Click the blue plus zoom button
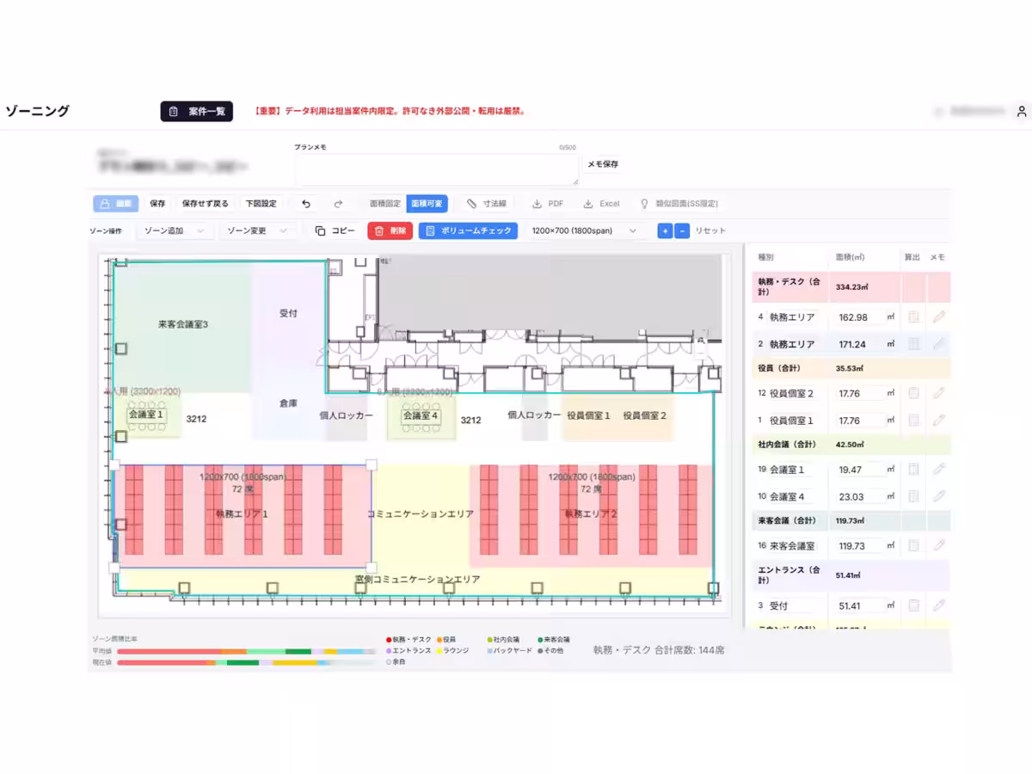Image resolution: width=1032 pixels, height=774 pixels. click(665, 230)
